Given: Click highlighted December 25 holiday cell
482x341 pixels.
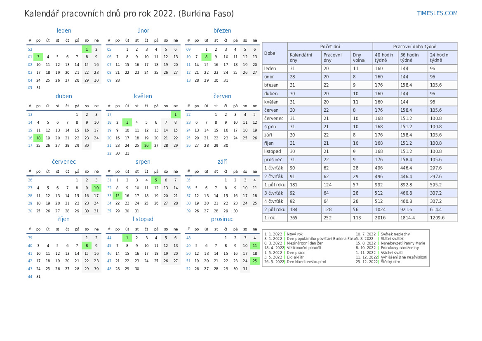Looking at the screenshot, I should pos(255,261).
